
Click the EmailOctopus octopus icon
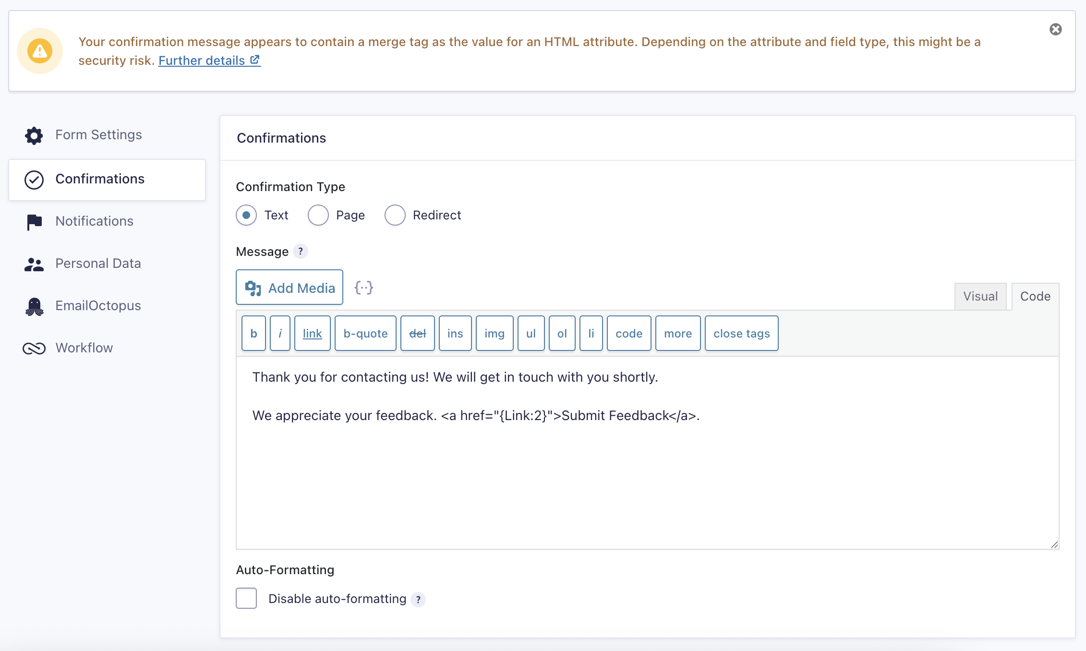[x=34, y=306]
